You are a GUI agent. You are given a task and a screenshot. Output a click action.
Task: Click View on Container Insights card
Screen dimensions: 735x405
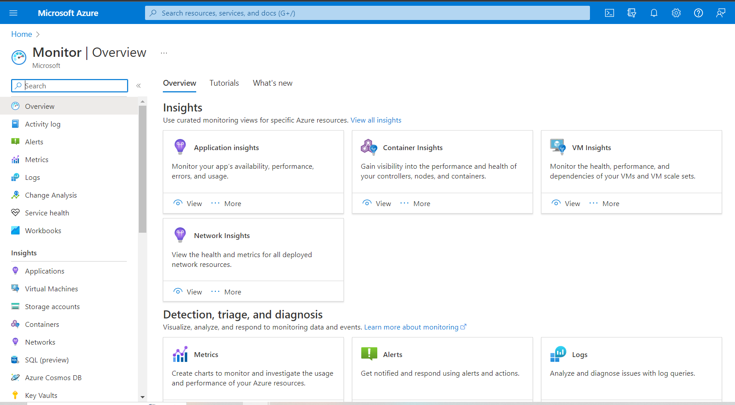pyautogui.click(x=377, y=203)
